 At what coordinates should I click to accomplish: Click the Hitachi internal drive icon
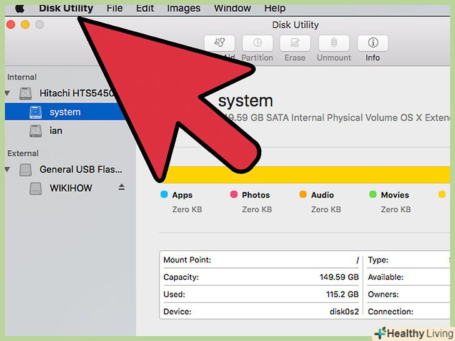click(26, 94)
